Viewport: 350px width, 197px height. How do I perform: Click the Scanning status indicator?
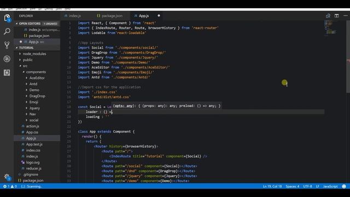click(32, 186)
